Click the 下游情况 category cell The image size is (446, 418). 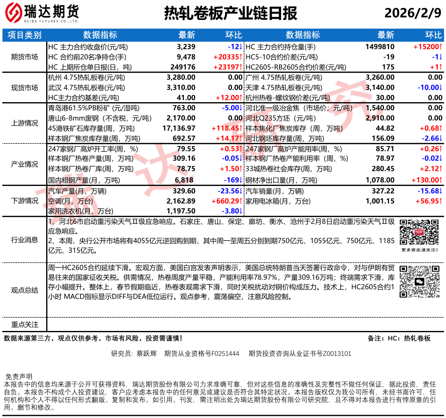click(x=25, y=201)
